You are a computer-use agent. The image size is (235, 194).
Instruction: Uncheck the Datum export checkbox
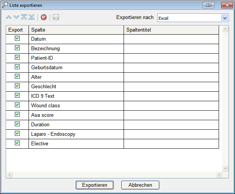17,39
